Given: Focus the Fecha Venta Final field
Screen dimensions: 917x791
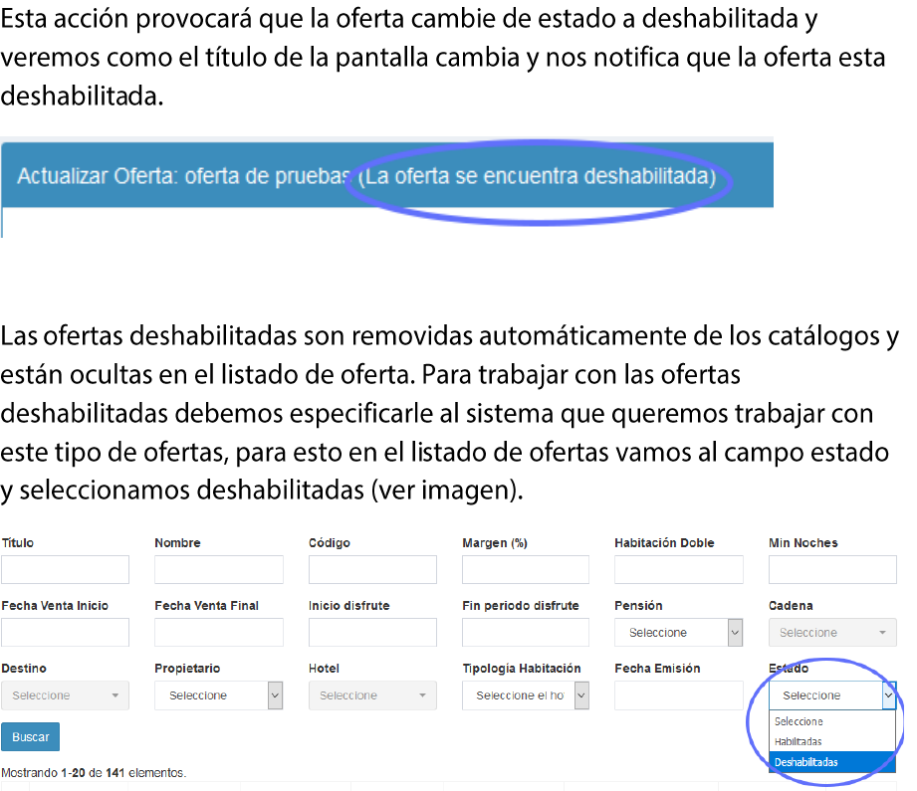Looking at the screenshot, I should 219,633.
